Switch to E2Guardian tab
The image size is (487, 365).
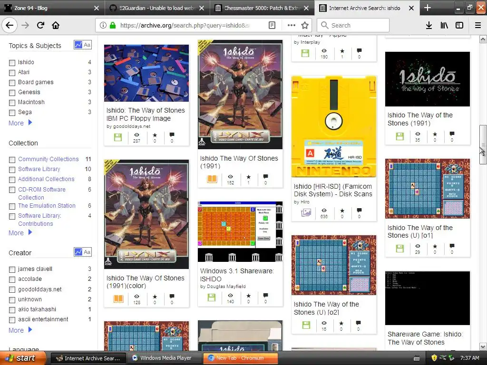point(157,8)
